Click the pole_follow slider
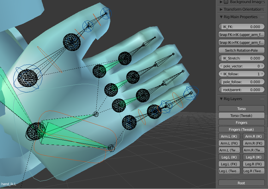This screenshot has height=189, width=268. 241,82
